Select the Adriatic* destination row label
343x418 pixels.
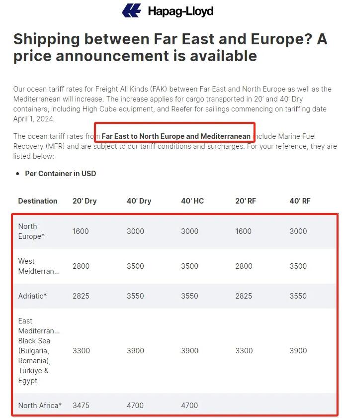(x=32, y=296)
